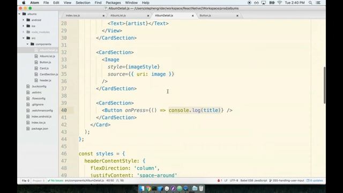
Task: Select the src folder icon
Action: 28,38
